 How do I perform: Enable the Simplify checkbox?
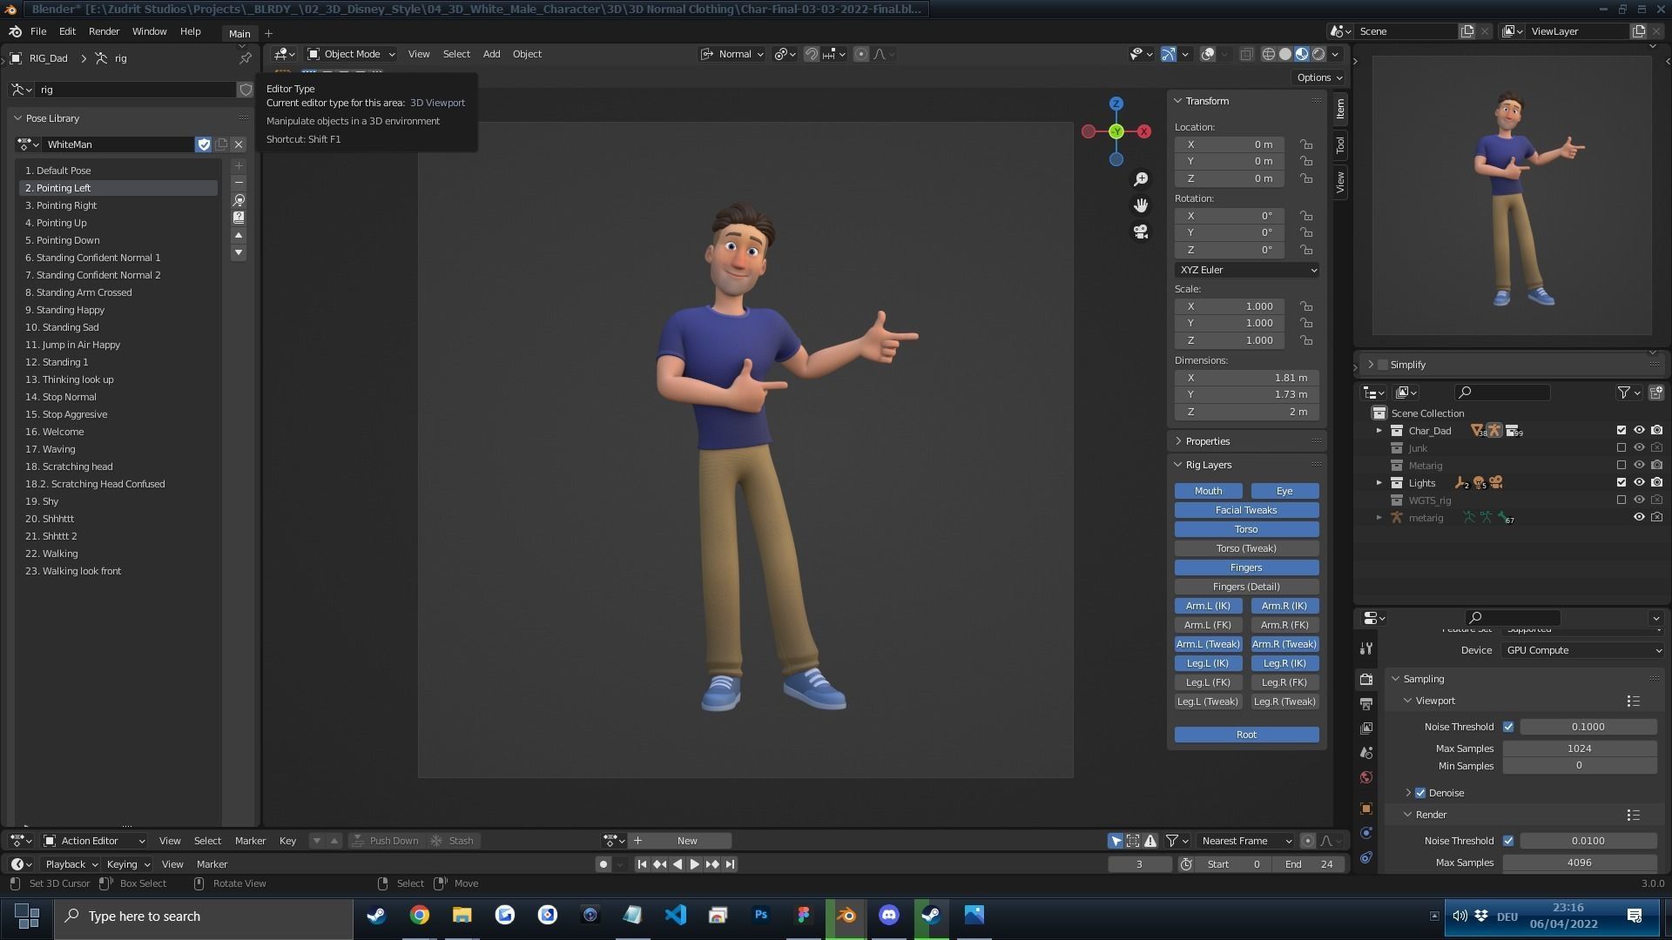1382,365
